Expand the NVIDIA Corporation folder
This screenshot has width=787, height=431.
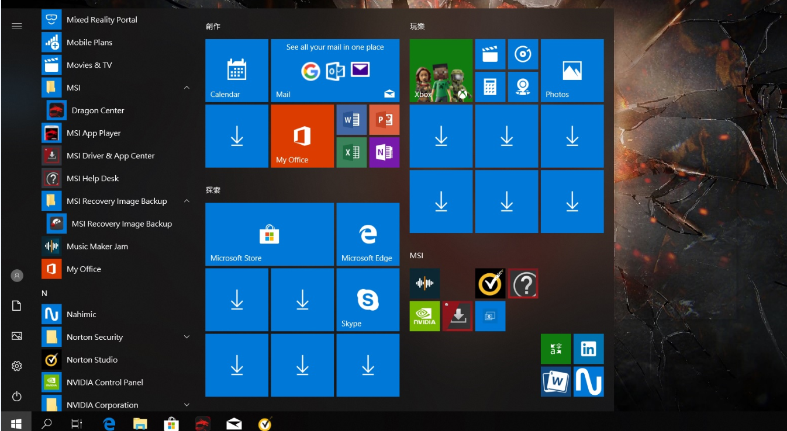pos(187,405)
